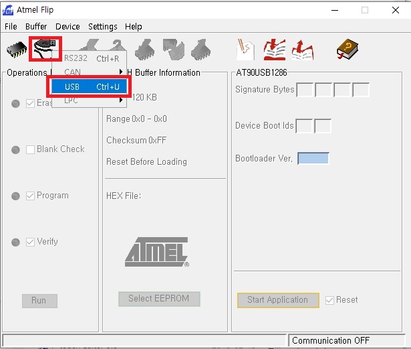Click the USB cable communication icon
This screenshot has height=349, width=411.
point(47,48)
